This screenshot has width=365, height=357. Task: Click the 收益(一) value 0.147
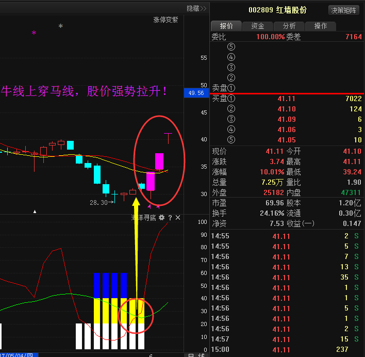click(x=352, y=223)
